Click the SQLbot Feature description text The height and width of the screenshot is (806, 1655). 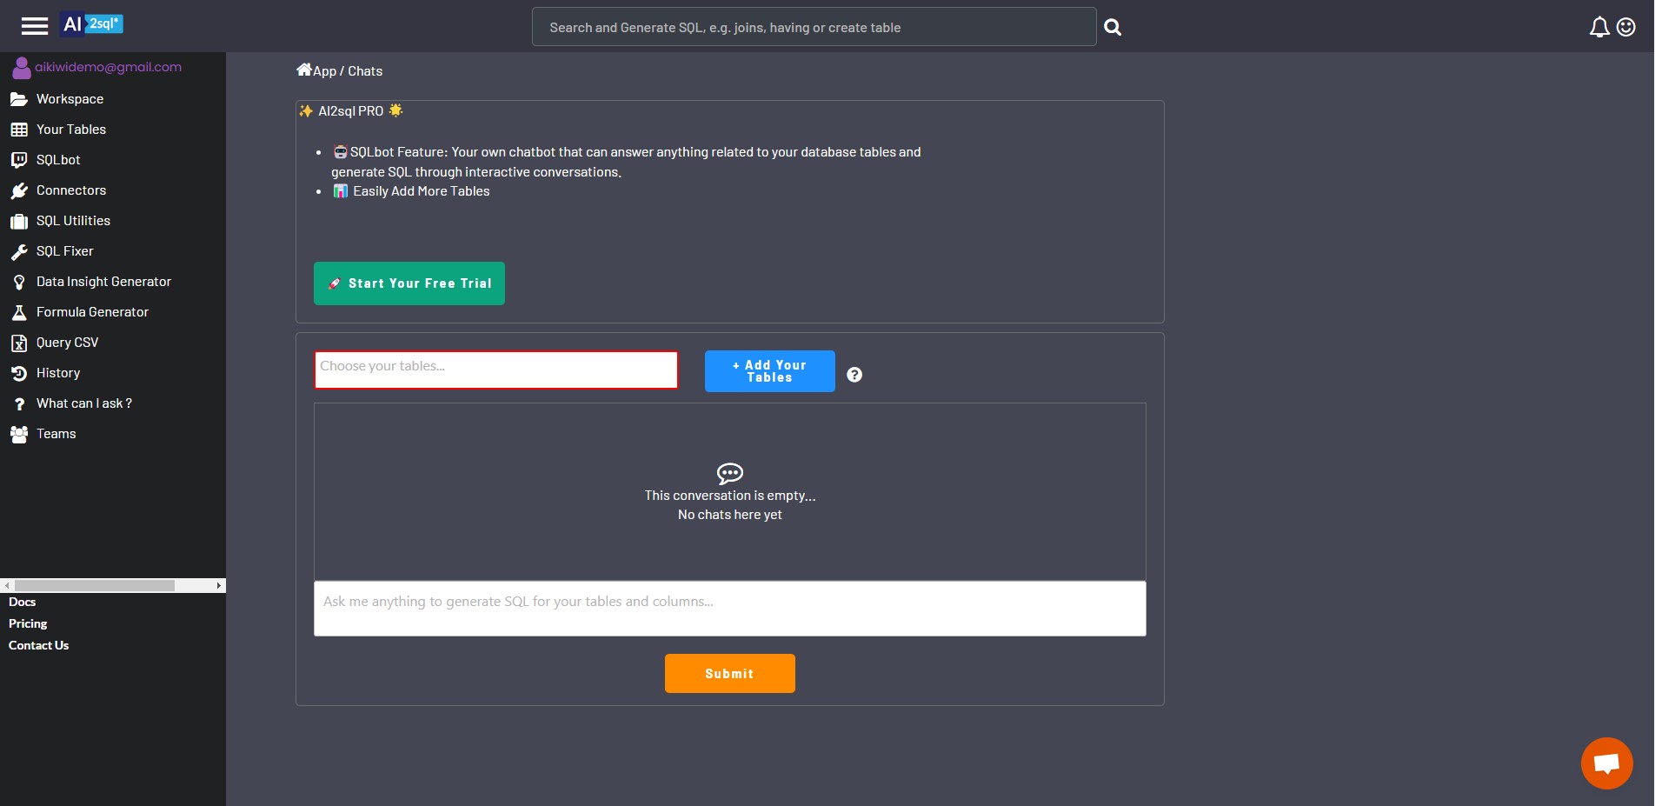626,162
